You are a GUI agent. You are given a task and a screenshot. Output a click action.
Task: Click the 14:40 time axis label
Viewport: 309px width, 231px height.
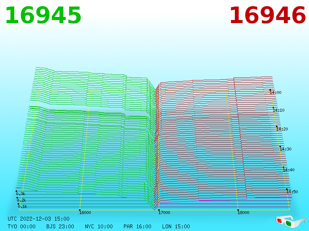point(289,170)
